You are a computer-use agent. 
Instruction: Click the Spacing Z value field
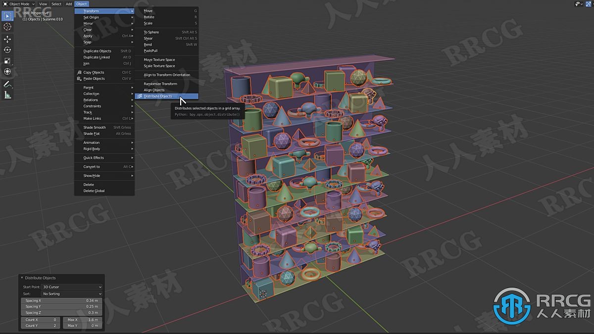[x=61, y=313]
